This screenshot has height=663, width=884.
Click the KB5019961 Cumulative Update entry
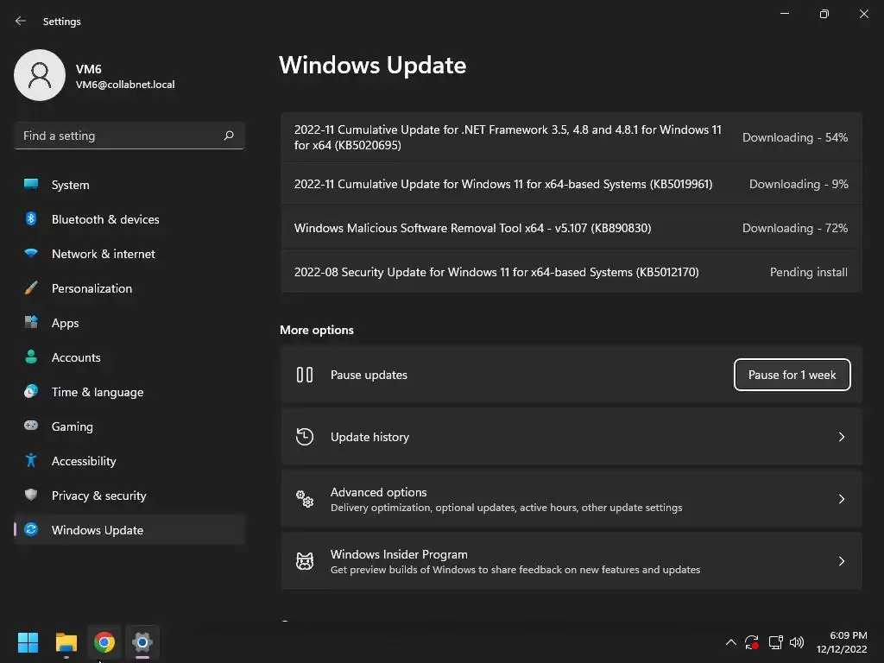pyautogui.click(x=571, y=184)
